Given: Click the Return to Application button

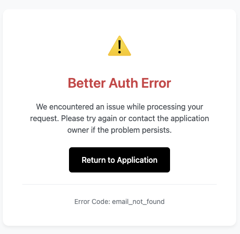Looking at the screenshot, I should coord(120,160).
